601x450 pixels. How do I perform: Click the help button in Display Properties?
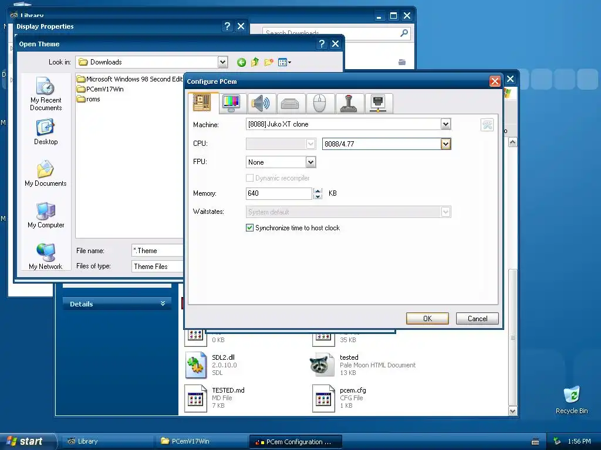point(227,26)
